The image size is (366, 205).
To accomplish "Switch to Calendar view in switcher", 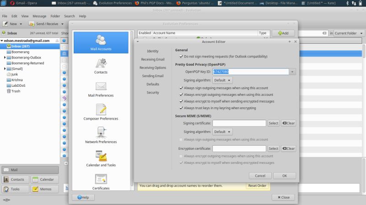I will [x=44, y=179].
